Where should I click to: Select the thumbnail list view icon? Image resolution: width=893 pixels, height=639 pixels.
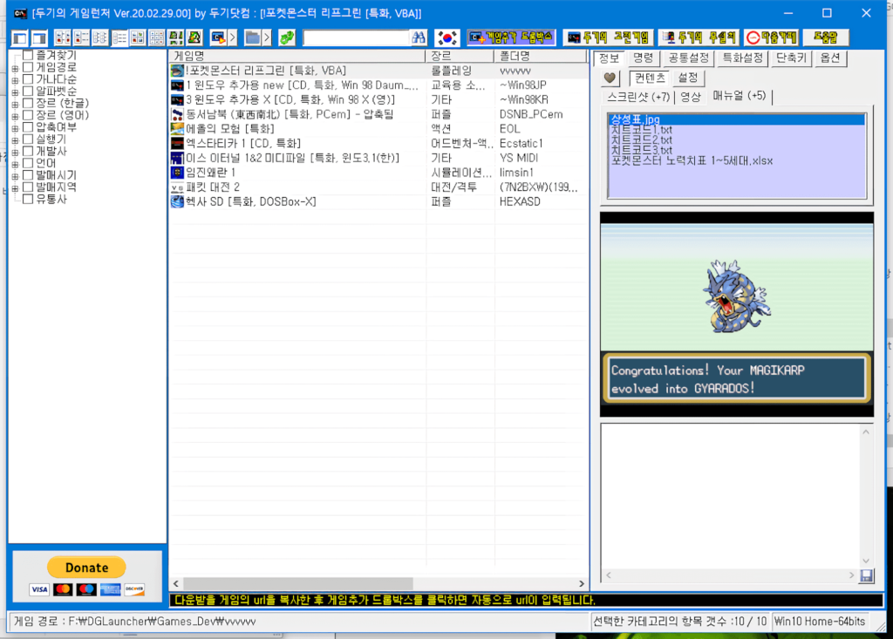[138, 38]
